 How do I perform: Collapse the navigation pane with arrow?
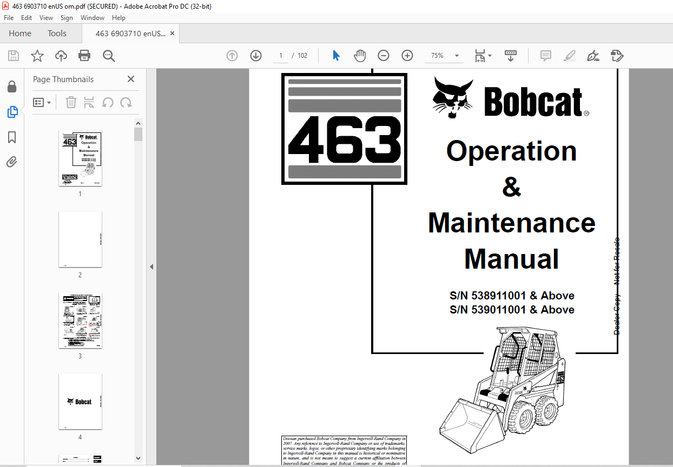click(x=151, y=266)
